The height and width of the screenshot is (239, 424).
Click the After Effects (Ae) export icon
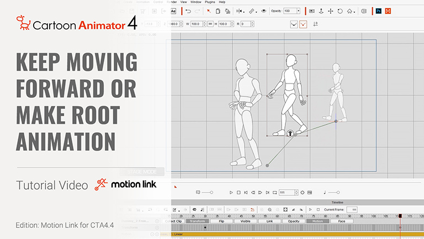(x=173, y=11)
